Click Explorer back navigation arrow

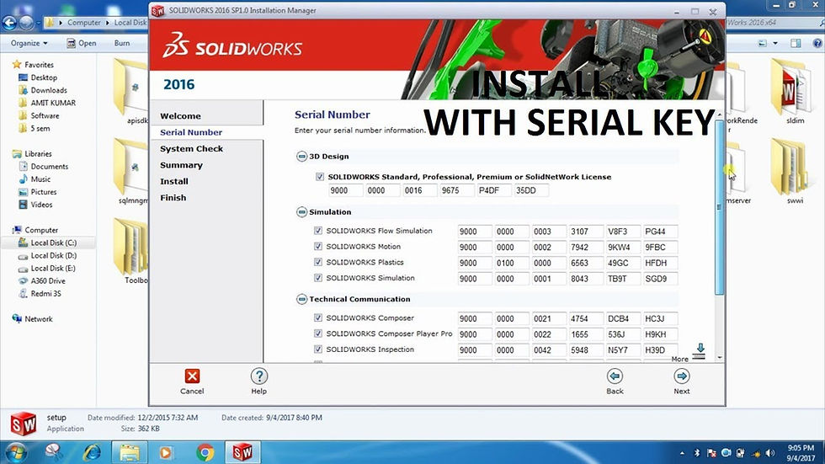point(9,23)
